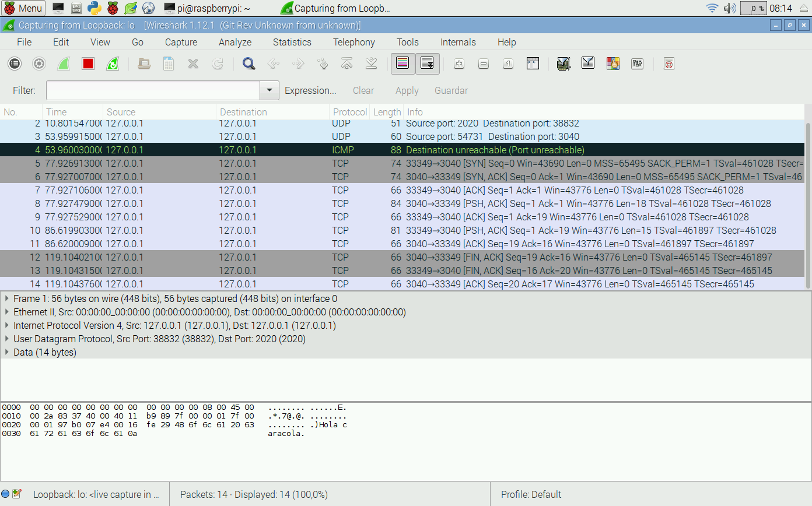Open capture options gear icon
This screenshot has height=506, width=812.
click(39, 64)
